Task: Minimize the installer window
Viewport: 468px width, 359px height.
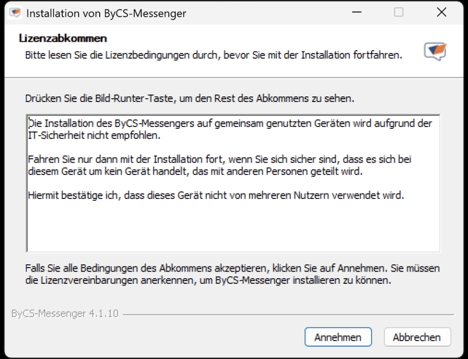Action: click(x=356, y=12)
